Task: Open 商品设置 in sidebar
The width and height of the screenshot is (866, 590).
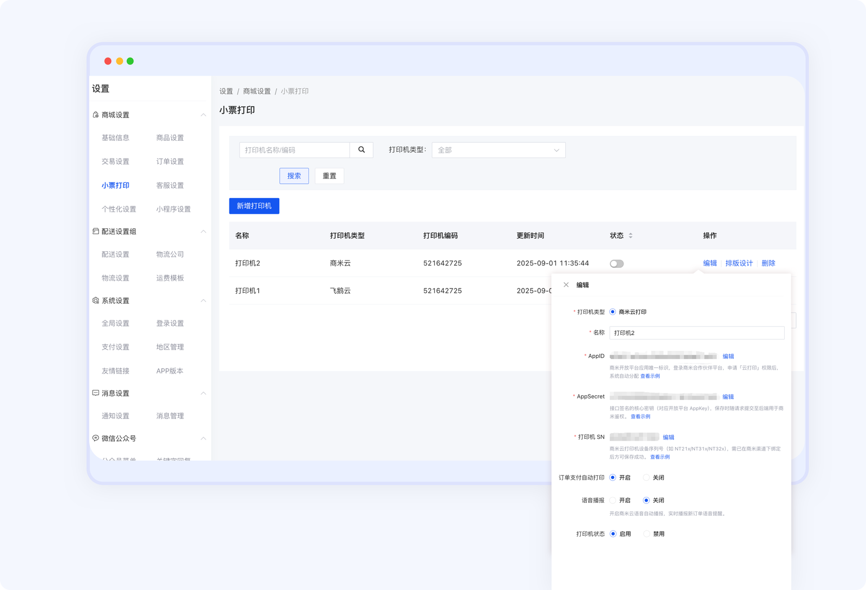Action: click(170, 137)
